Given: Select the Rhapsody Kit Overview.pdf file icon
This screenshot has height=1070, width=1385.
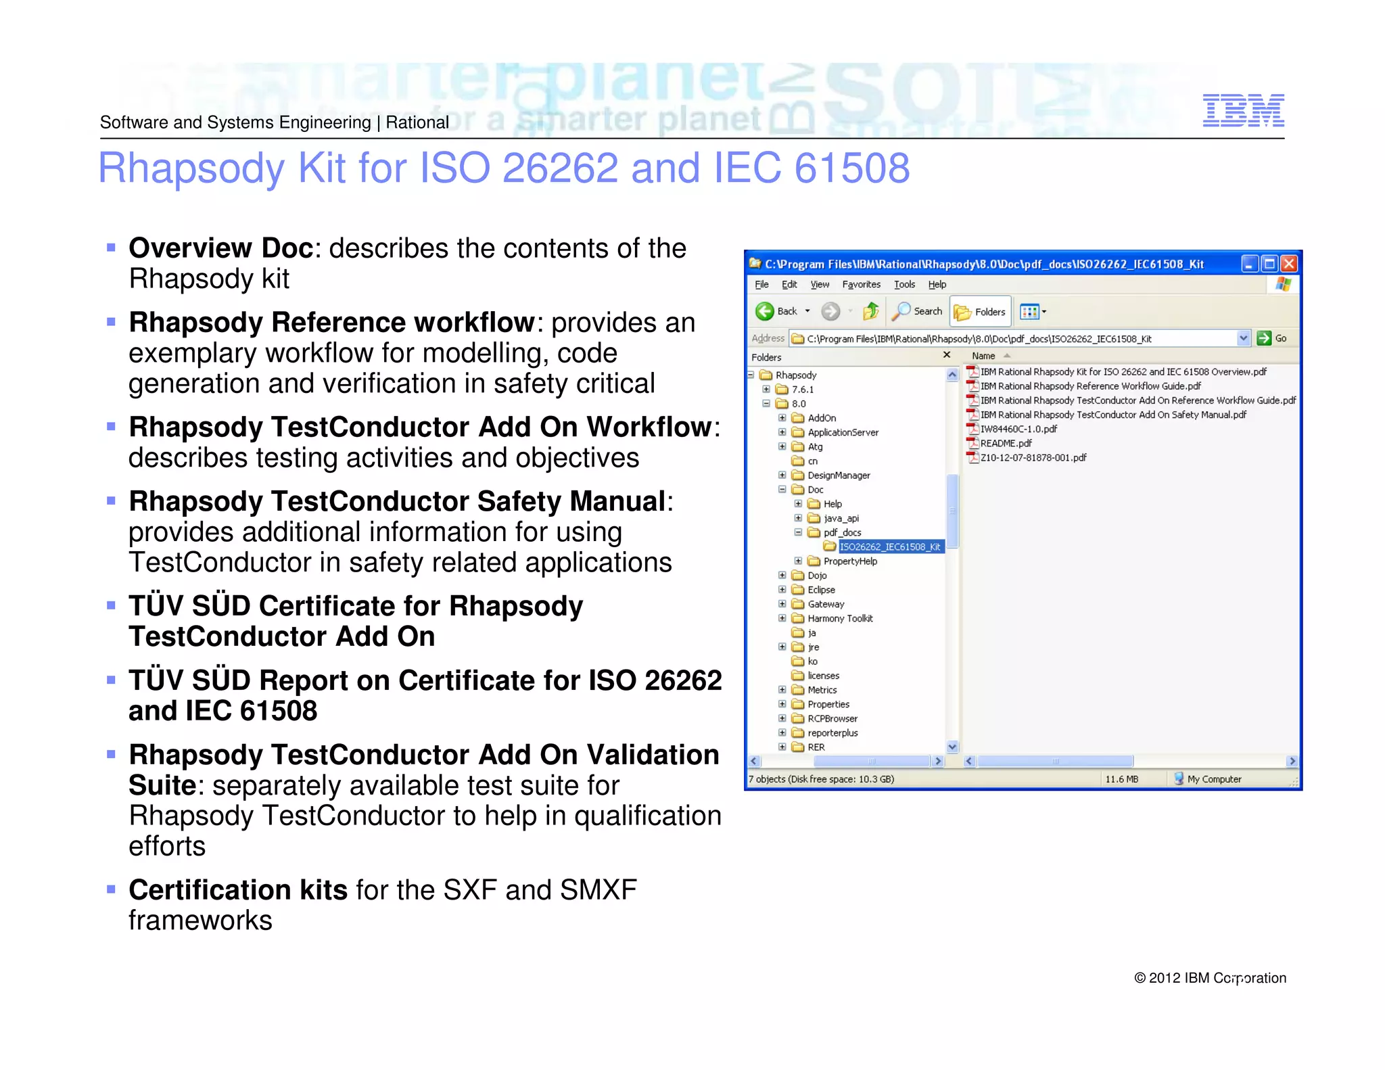Looking at the screenshot, I should (972, 371).
